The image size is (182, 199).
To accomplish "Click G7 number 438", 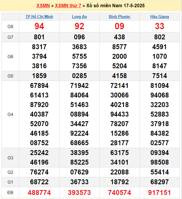I will pos(120,37).
